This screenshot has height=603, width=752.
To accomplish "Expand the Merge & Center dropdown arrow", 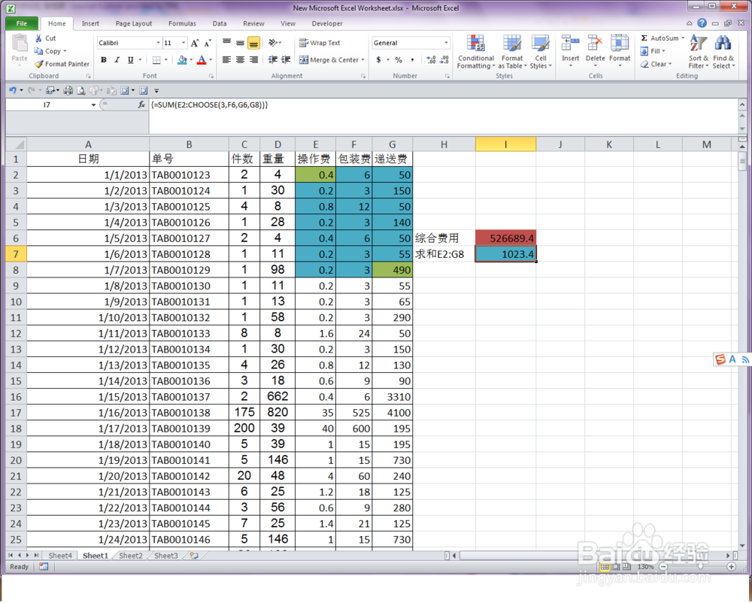I will point(362,60).
